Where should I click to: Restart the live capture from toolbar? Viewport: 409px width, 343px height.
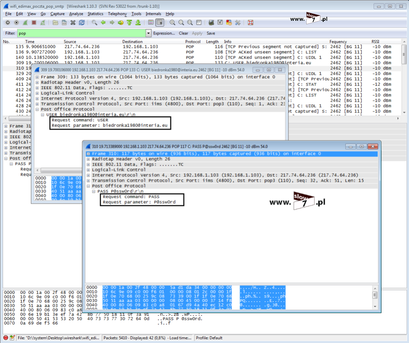(43, 22)
